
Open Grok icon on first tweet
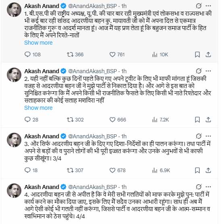[x=199, y=6]
